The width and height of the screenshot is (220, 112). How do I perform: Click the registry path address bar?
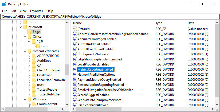coord(107,17)
